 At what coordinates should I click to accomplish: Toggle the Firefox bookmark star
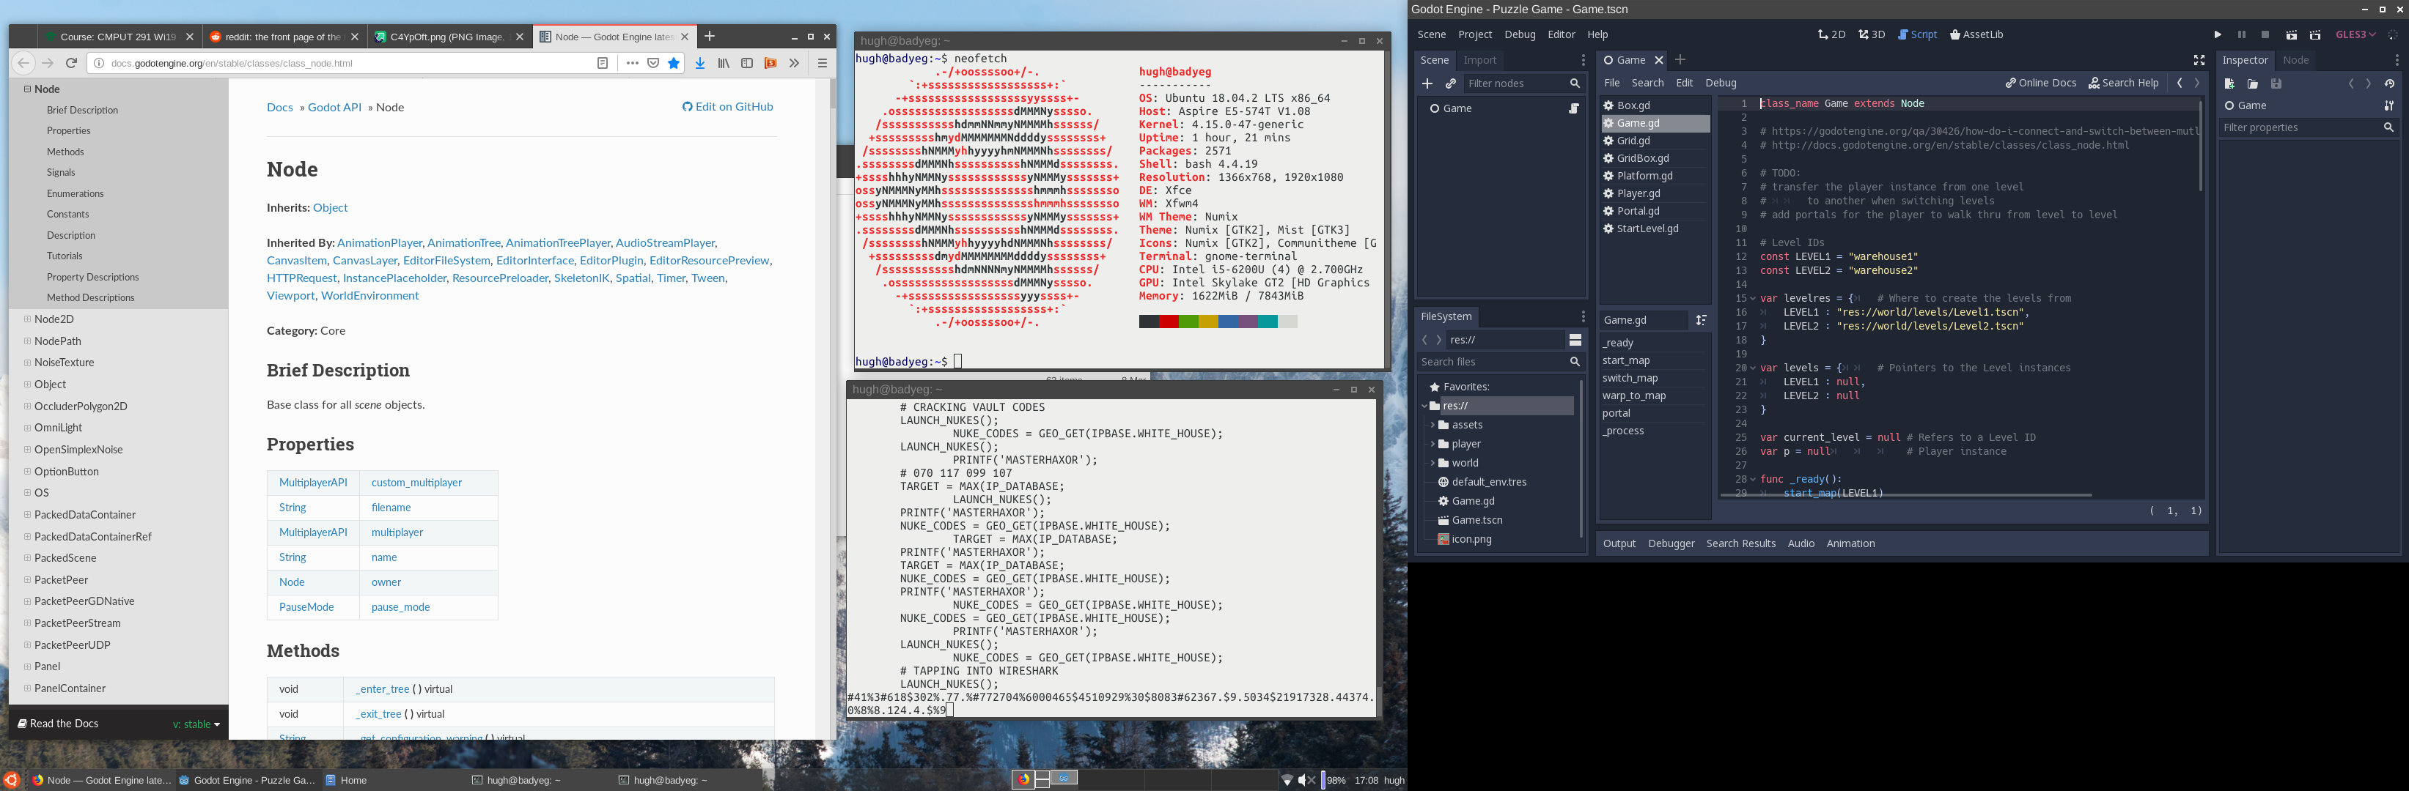[673, 64]
